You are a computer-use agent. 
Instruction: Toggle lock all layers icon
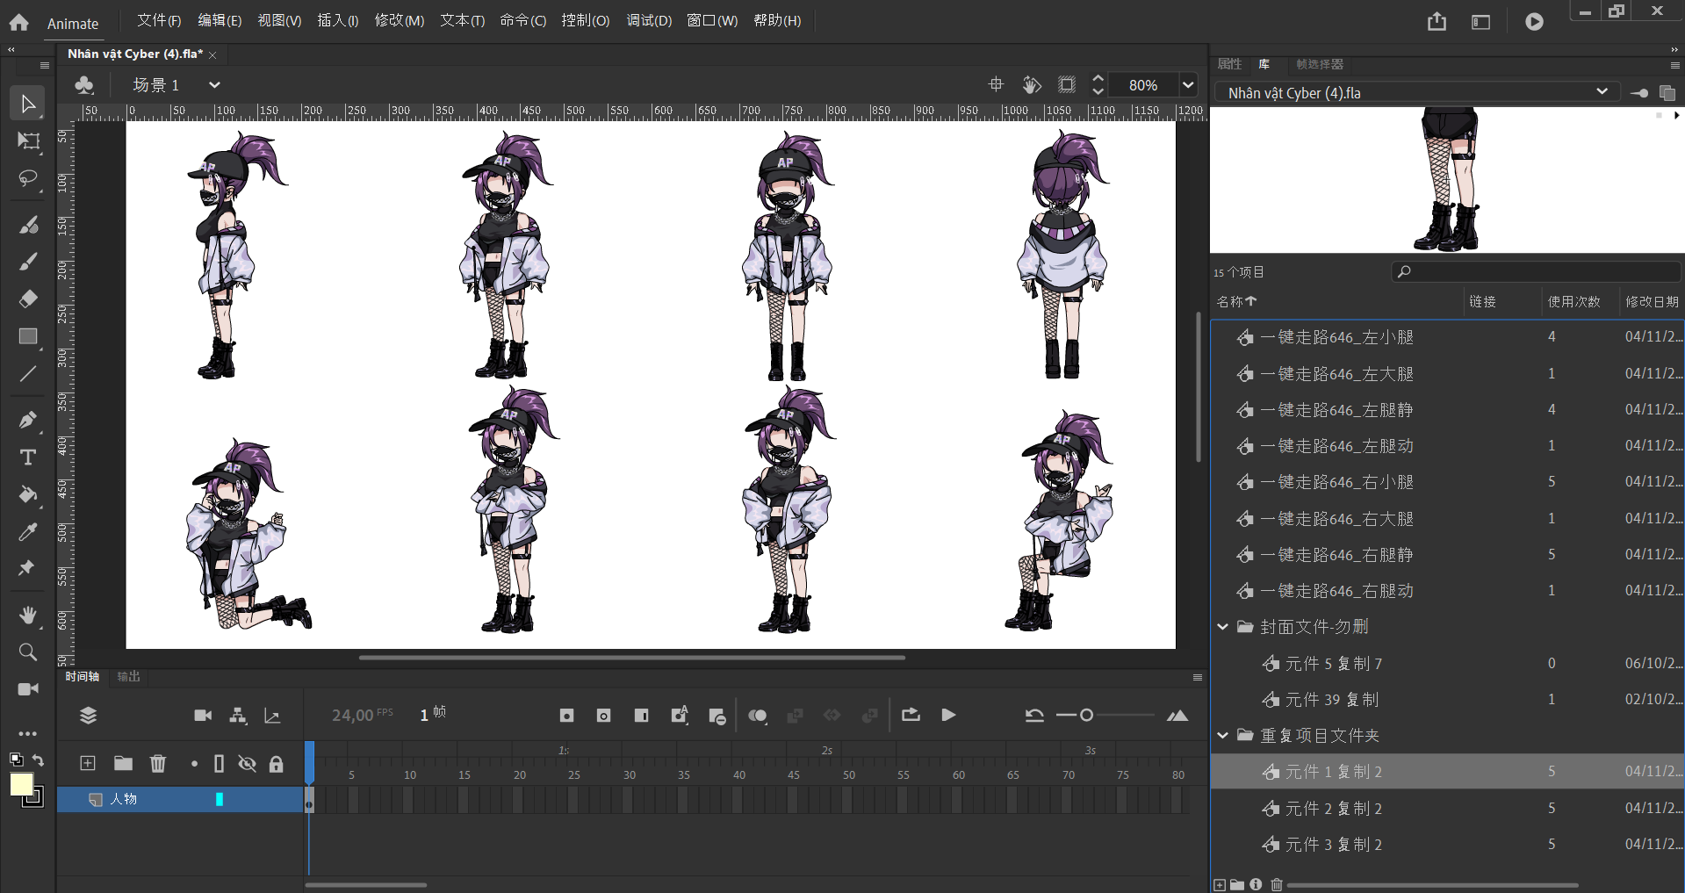click(276, 763)
